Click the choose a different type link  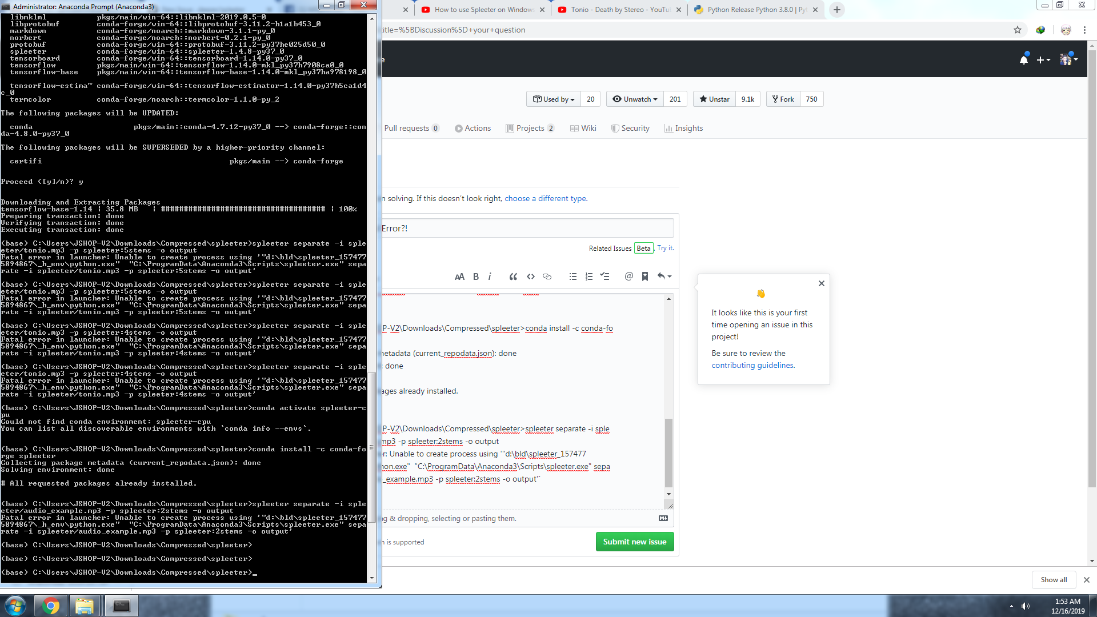(544, 198)
